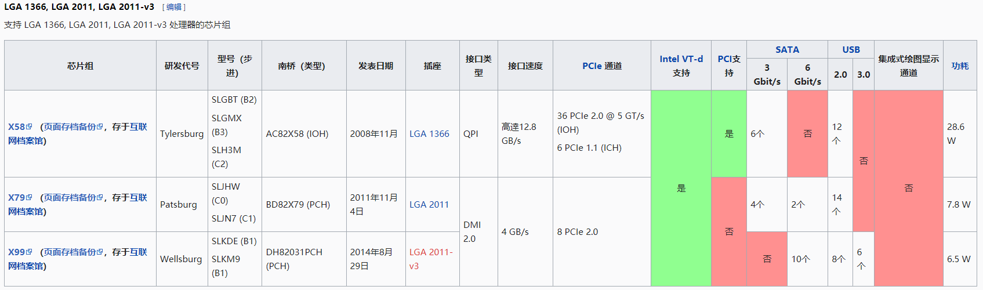The width and height of the screenshot is (983, 290).
Task: Select the 研发代号 column header
Action: [182, 66]
